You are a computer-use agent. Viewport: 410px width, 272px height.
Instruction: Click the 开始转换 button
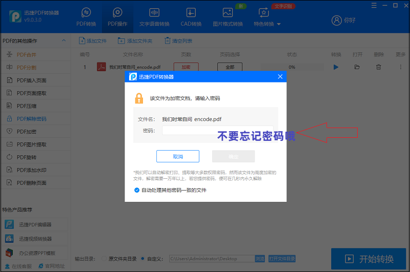coord(368,259)
